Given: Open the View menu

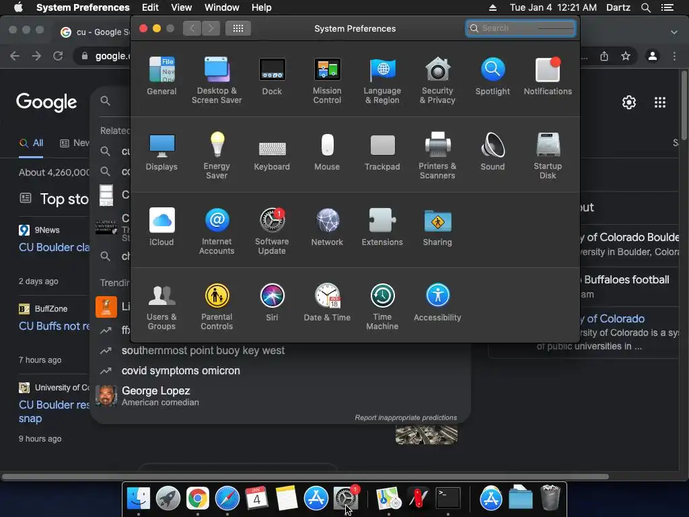Looking at the screenshot, I should 182,7.
